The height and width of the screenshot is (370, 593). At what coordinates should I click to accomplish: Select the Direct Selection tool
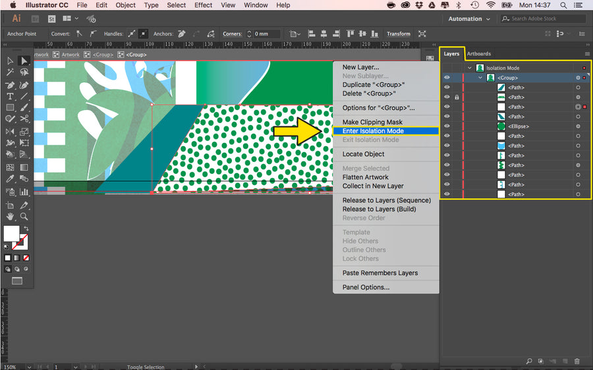click(x=24, y=61)
